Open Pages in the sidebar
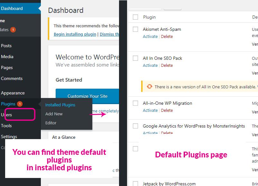The width and height of the screenshot is (258, 186). (x=7, y=67)
